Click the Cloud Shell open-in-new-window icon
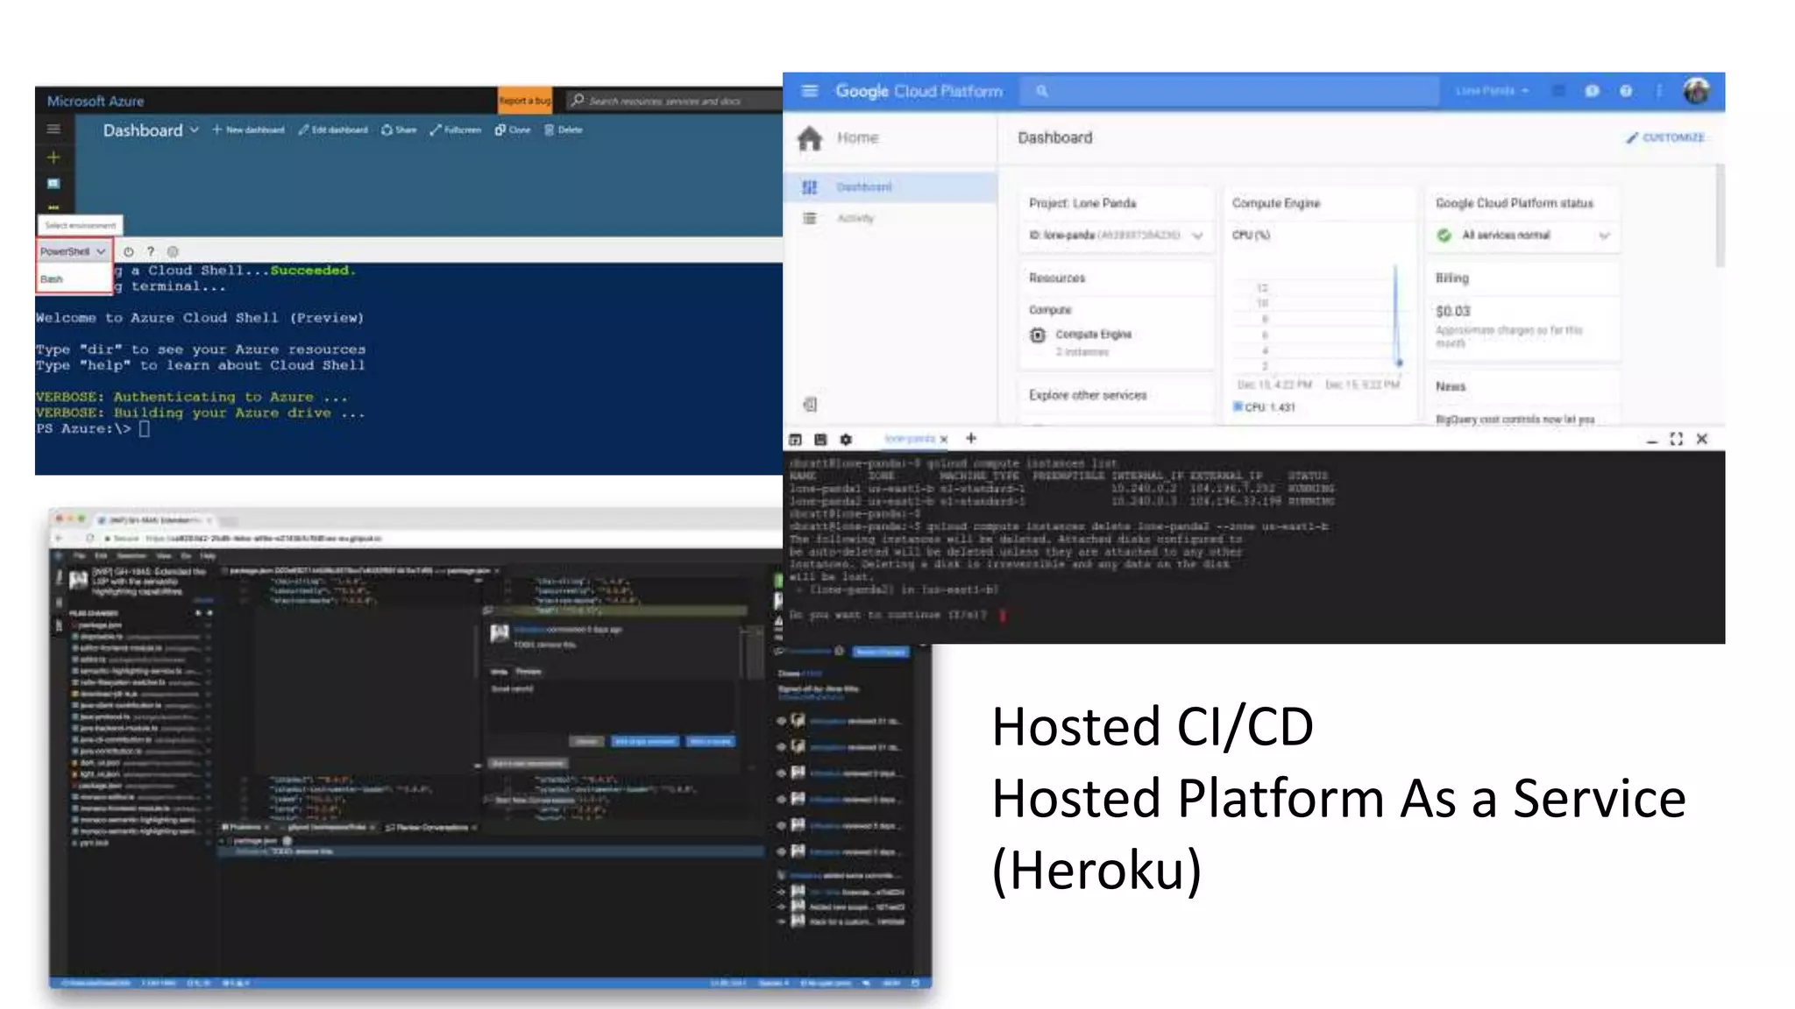The width and height of the screenshot is (1795, 1009). point(796,439)
